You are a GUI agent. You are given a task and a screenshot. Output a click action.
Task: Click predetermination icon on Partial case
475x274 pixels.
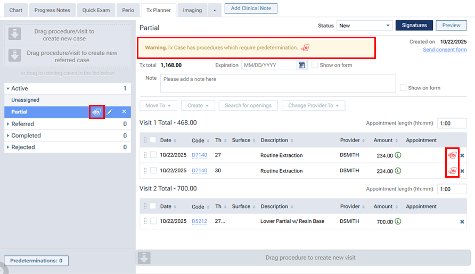click(96, 112)
